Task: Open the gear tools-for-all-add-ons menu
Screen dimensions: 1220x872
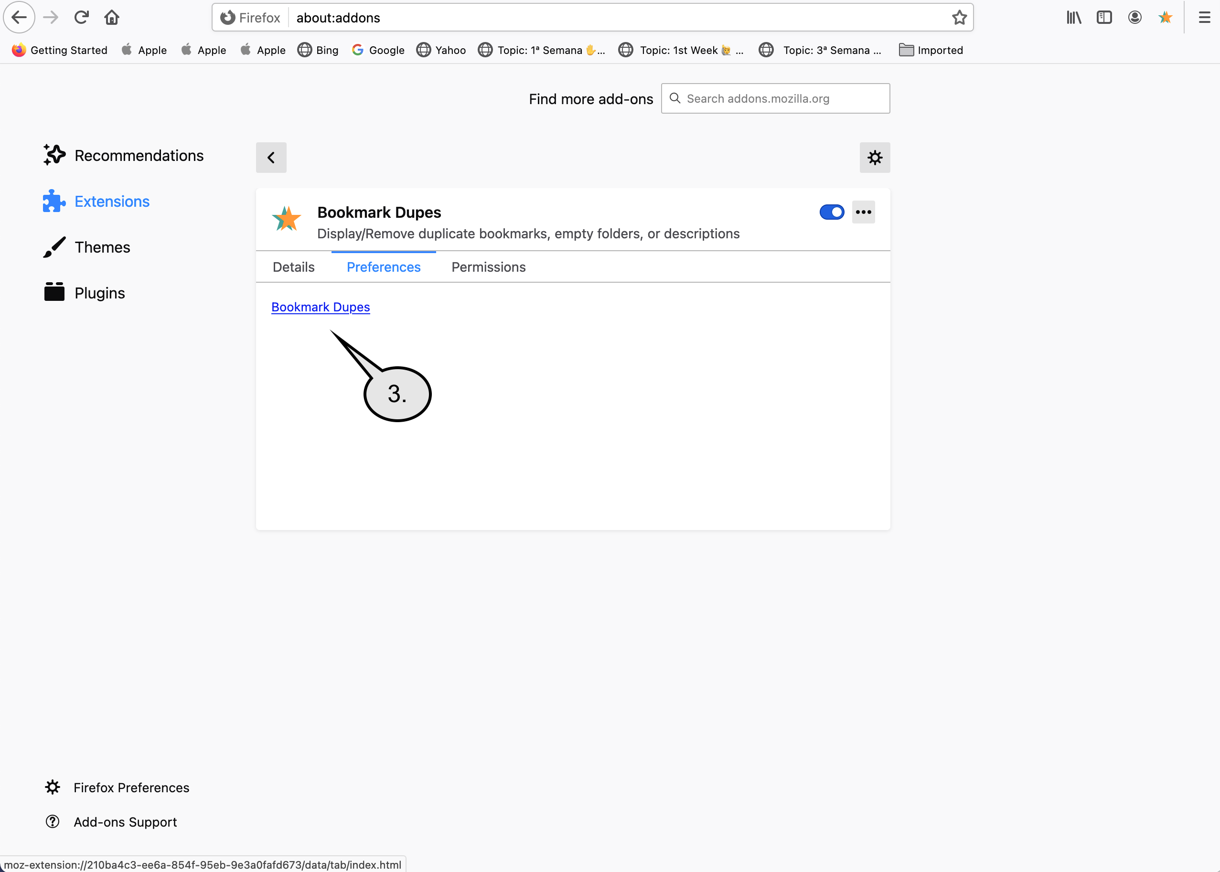Action: 874,157
